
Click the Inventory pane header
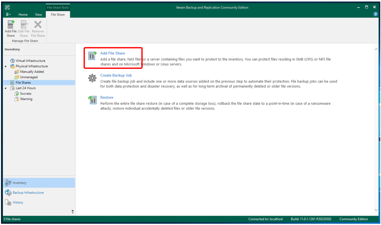(x=12, y=49)
